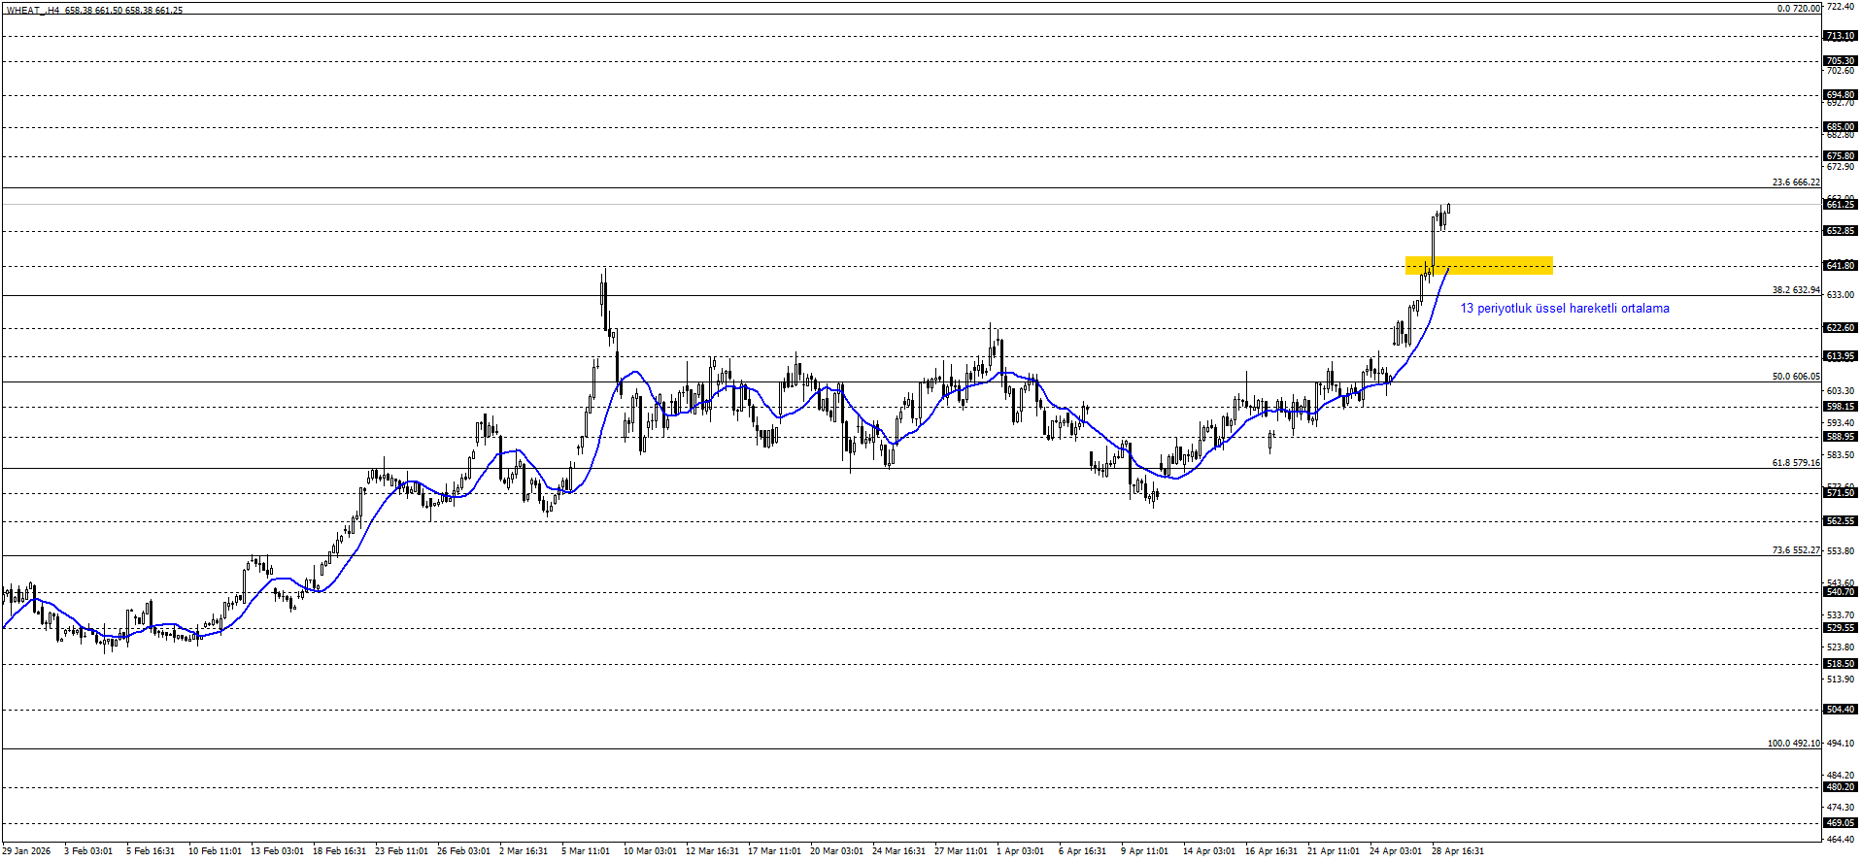Click the '5 Mar 11:01' time axis label
The width and height of the screenshot is (1861, 862).
(x=586, y=851)
